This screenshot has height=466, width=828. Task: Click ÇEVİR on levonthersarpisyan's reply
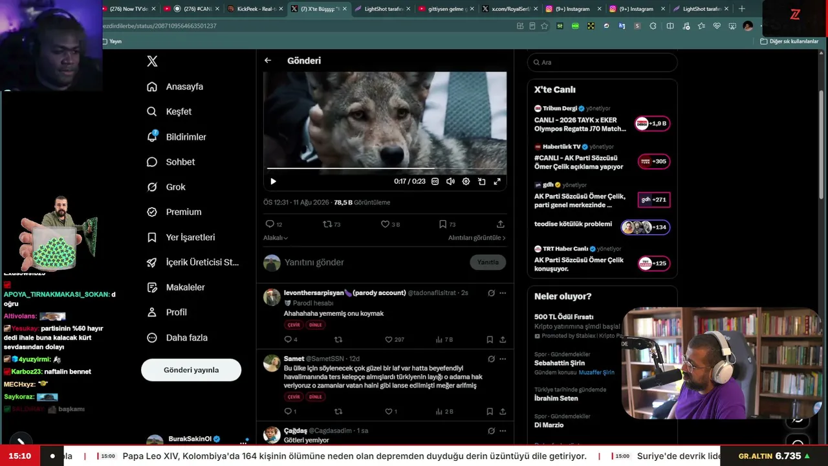(x=294, y=325)
